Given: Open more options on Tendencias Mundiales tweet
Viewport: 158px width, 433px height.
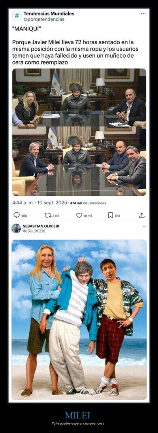Looking at the screenshot, I should [143, 13].
